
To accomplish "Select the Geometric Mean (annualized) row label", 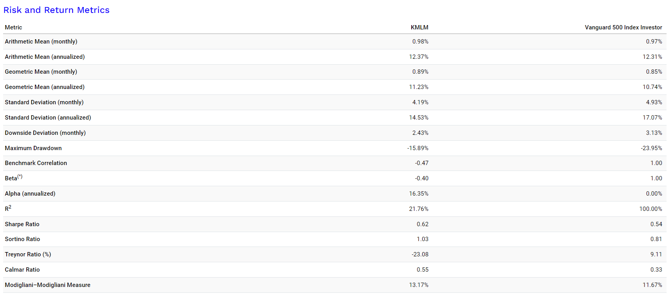I will 44,87.
